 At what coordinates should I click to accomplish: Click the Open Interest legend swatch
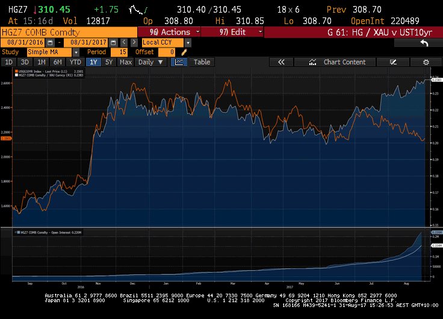pos(19,232)
